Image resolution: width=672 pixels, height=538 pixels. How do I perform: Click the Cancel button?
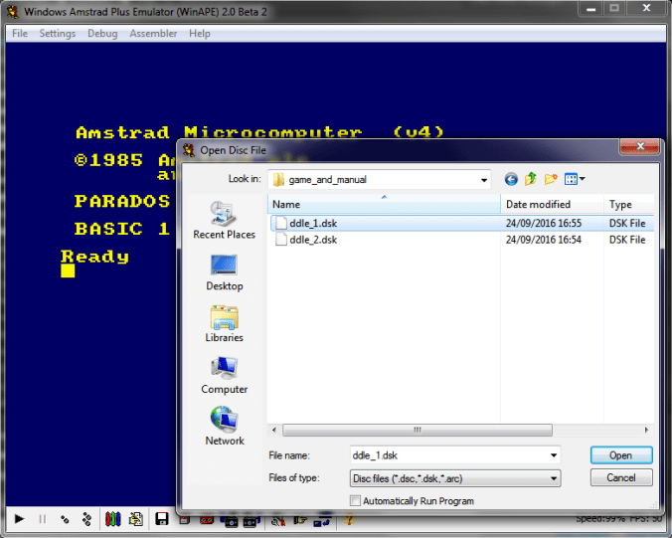pos(621,477)
